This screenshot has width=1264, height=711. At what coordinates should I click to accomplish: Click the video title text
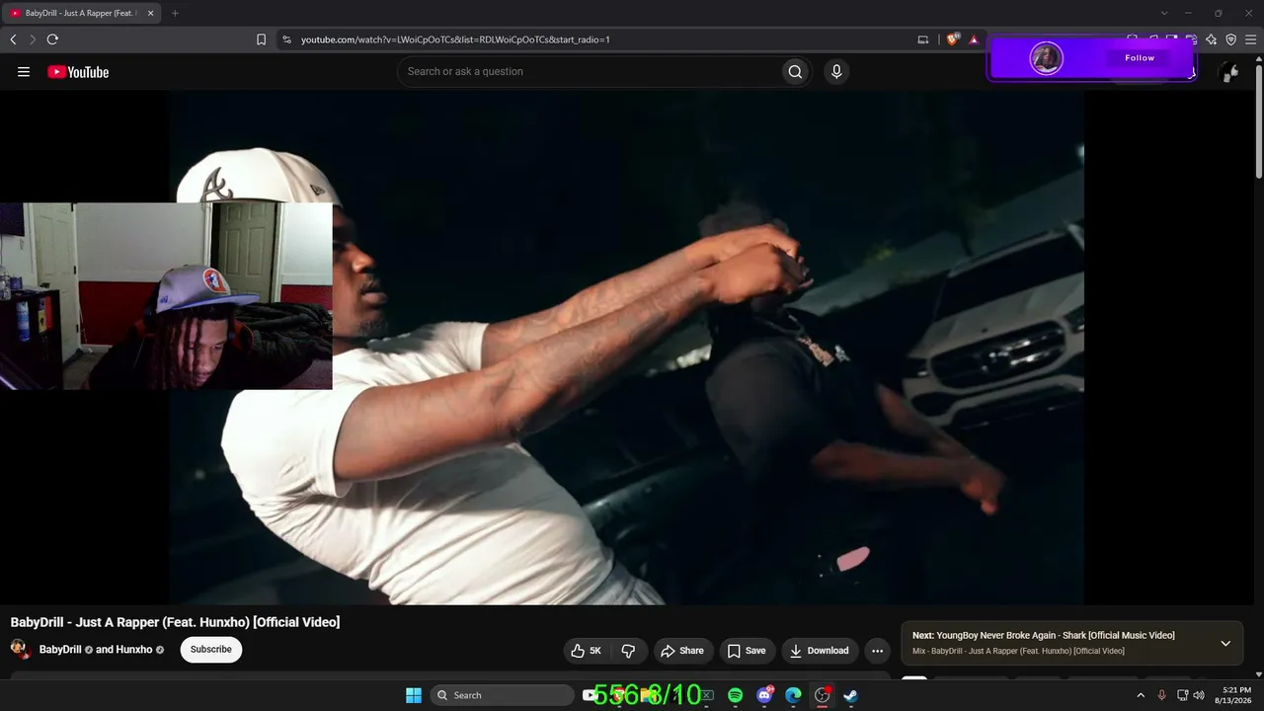pyautogui.click(x=175, y=622)
